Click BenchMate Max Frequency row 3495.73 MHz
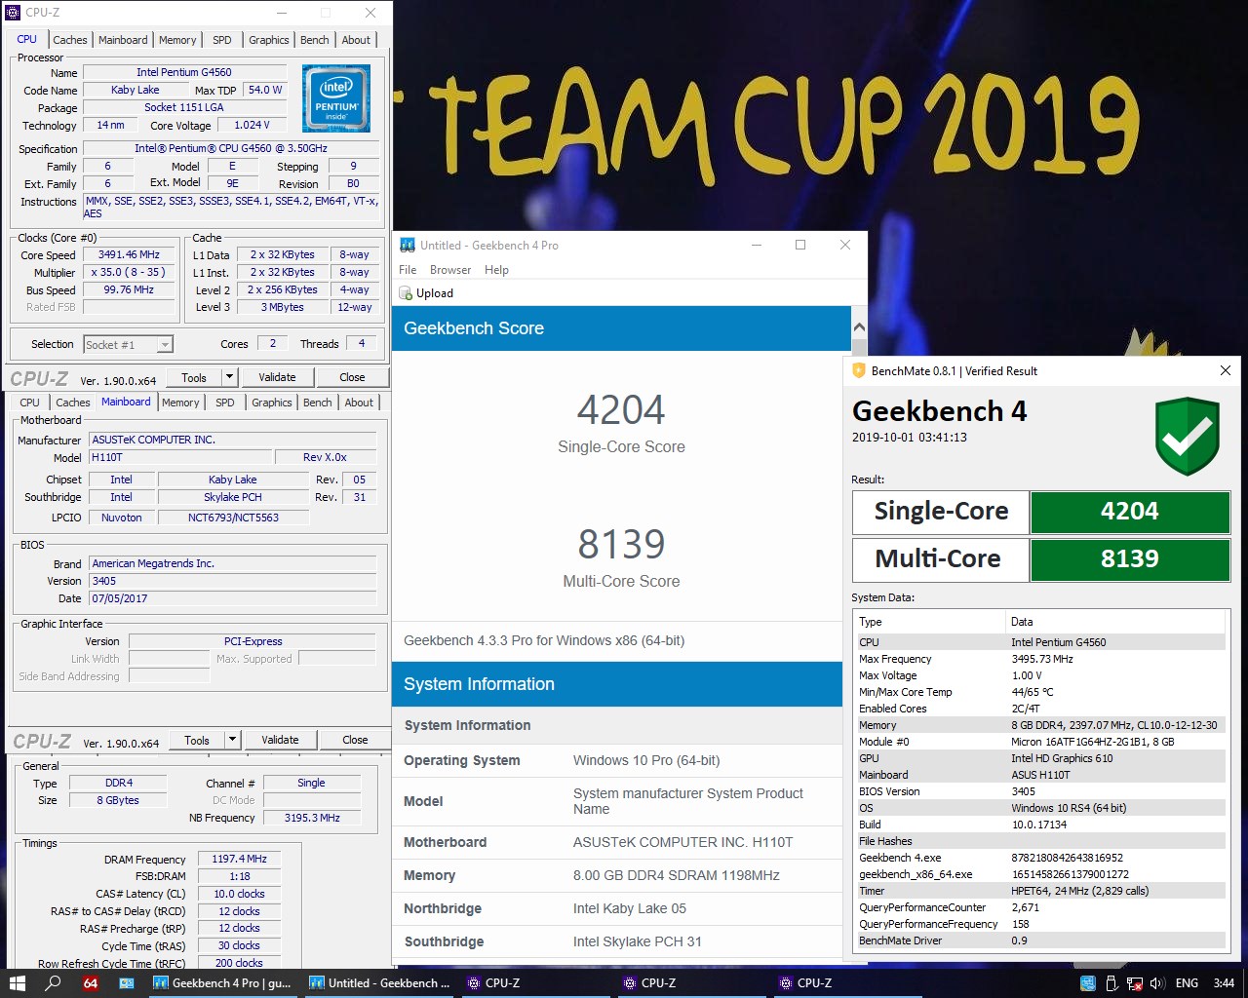The width and height of the screenshot is (1248, 998). (1040, 659)
